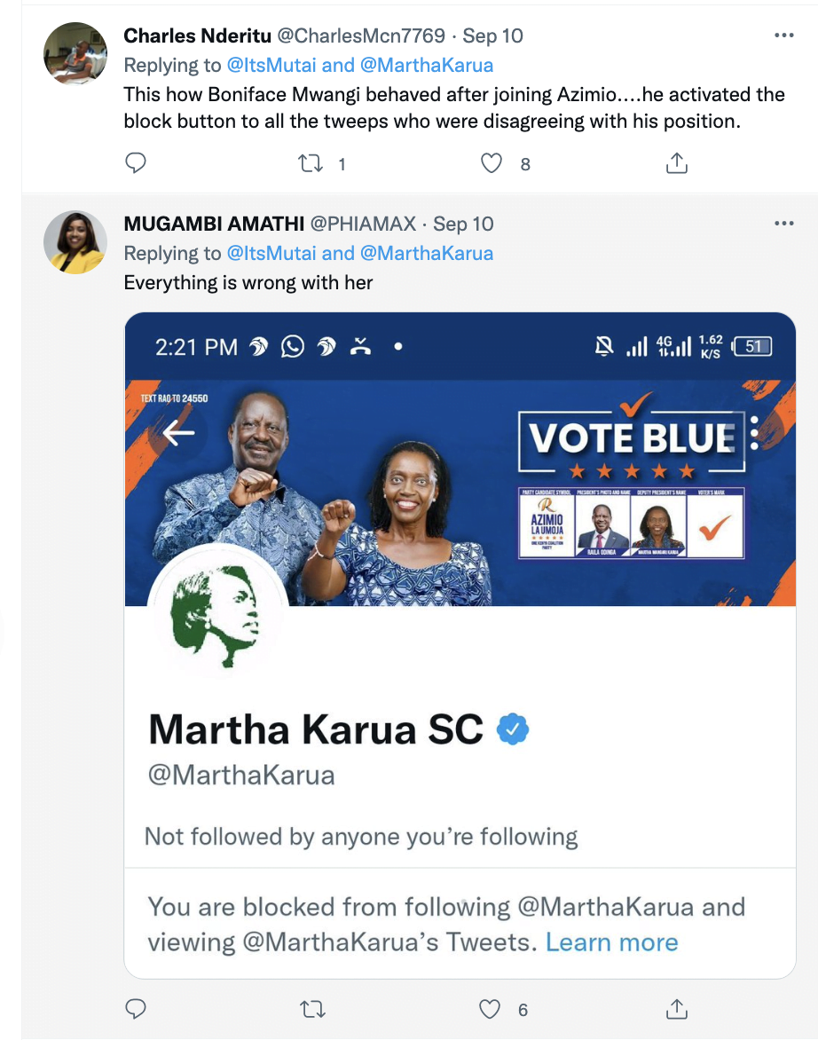Viewport: 818px width, 1040px height.
Task: Like Charles Nderitu's tweet
Action: coord(492,163)
